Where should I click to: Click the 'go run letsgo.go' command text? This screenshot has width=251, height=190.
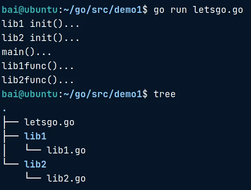(x=198, y=10)
